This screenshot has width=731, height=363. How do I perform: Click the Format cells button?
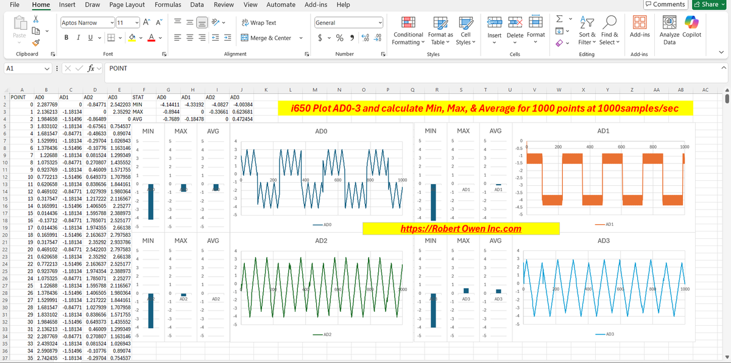(x=536, y=29)
